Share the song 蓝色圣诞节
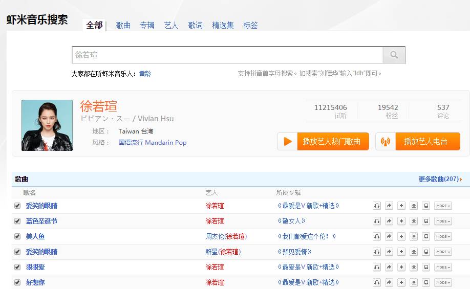470x289 pixels. click(x=389, y=221)
